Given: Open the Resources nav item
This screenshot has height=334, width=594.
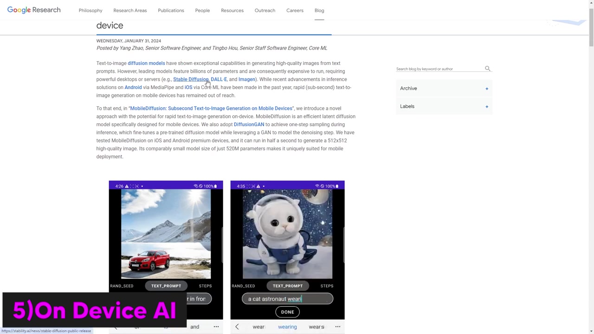Looking at the screenshot, I should [x=232, y=10].
